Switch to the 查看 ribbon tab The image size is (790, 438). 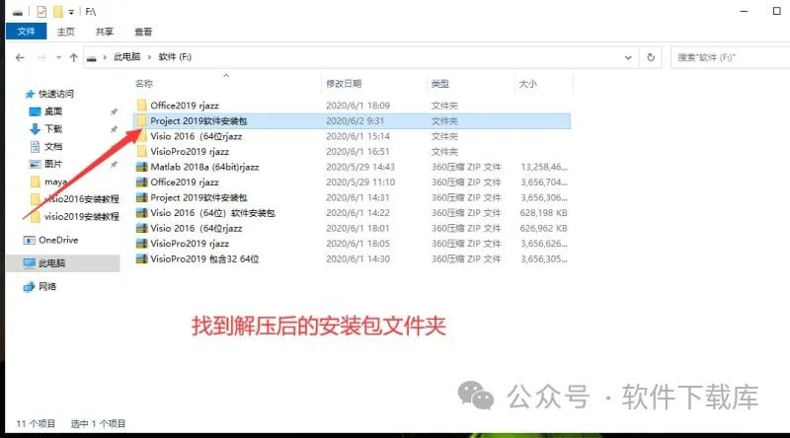[143, 32]
